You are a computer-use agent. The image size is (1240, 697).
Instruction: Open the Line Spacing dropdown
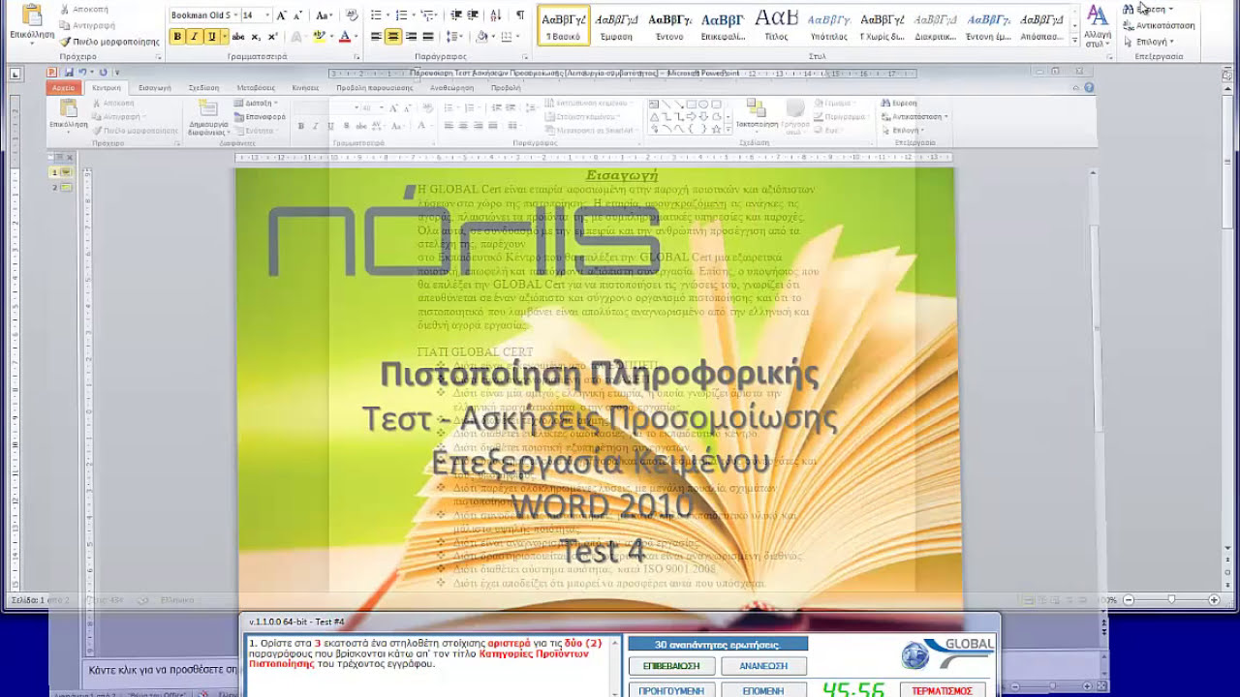455,37
